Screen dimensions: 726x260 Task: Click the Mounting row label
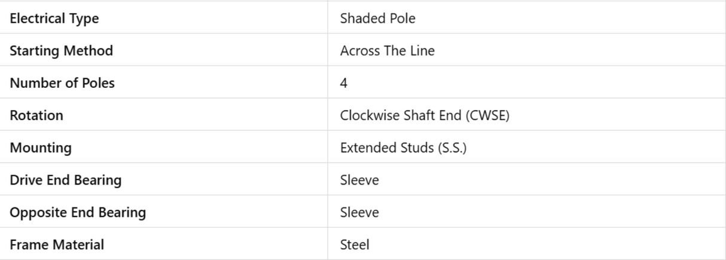[x=41, y=148]
